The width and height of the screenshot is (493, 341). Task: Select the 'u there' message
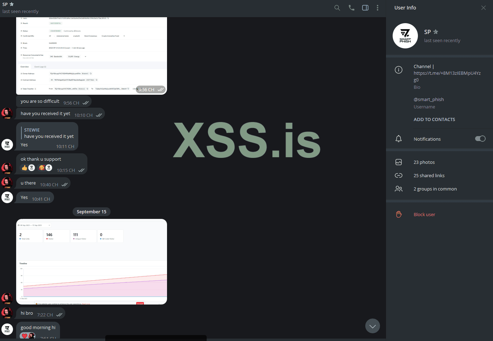[43, 183]
